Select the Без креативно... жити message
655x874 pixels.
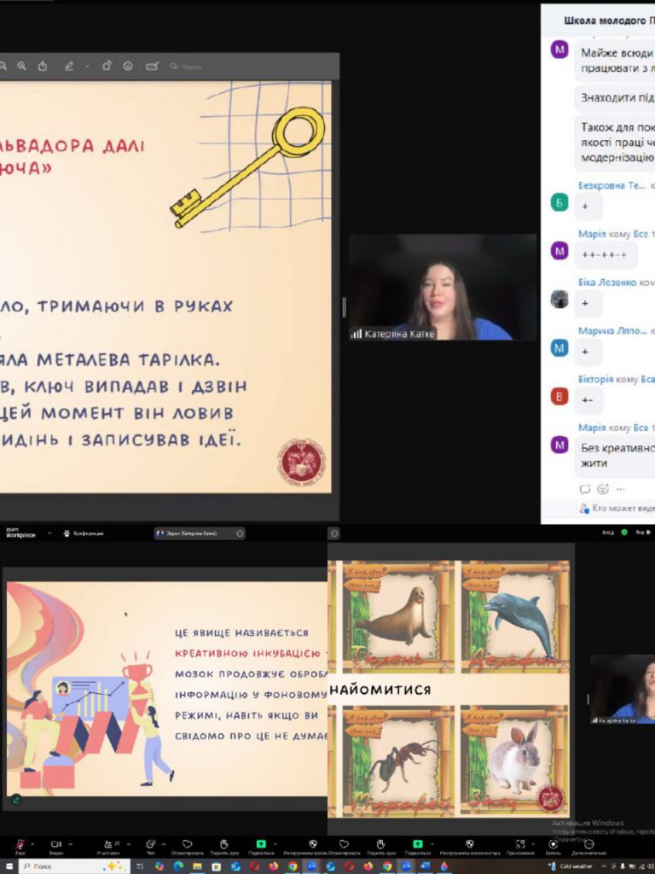(x=615, y=456)
